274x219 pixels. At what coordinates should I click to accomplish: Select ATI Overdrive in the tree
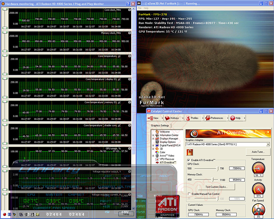click(168, 163)
